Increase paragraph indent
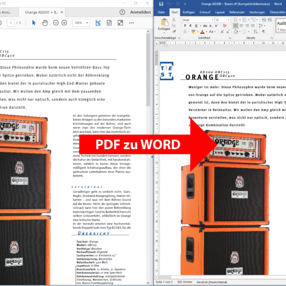This screenshot has width=286, height=286. pyautogui.click(x=270, y=20)
